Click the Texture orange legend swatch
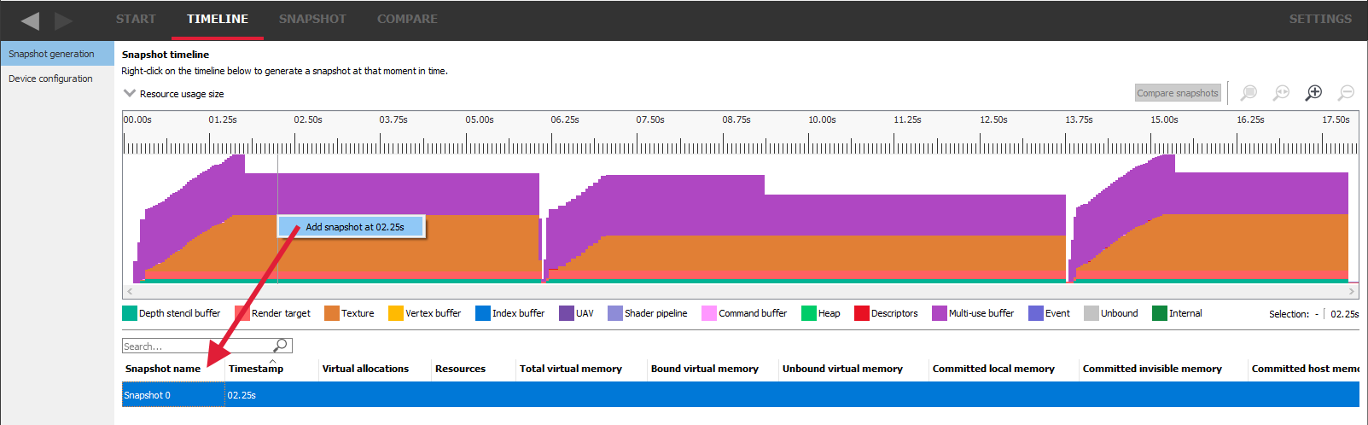1368x425 pixels. click(332, 313)
